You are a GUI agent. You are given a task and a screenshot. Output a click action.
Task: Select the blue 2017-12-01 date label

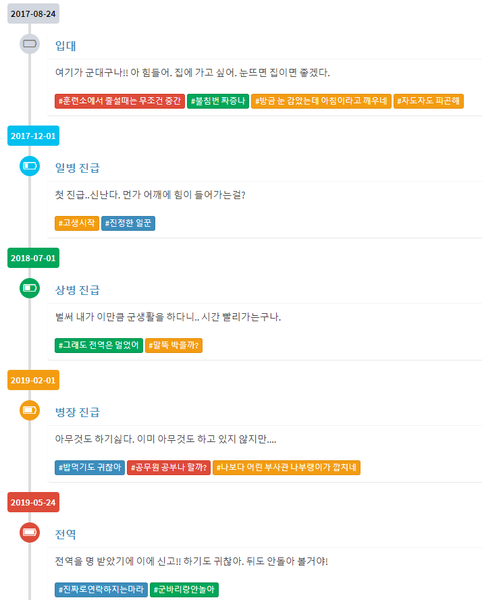pyautogui.click(x=33, y=136)
